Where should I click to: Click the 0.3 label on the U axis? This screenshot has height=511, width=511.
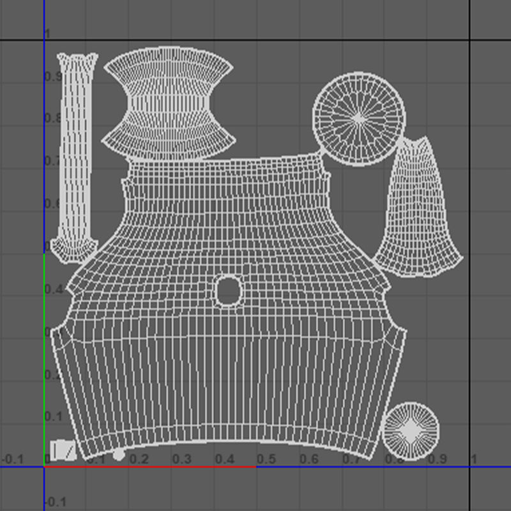pyautogui.click(x=182, y=459)
